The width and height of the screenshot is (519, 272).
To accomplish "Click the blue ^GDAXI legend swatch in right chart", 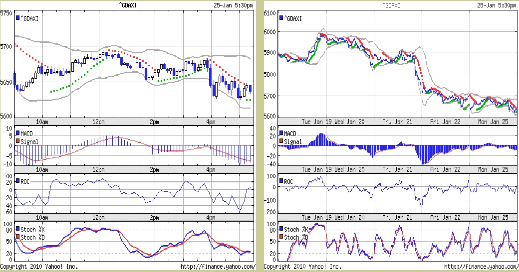I will pyautogui.click(x=281, y=18).
